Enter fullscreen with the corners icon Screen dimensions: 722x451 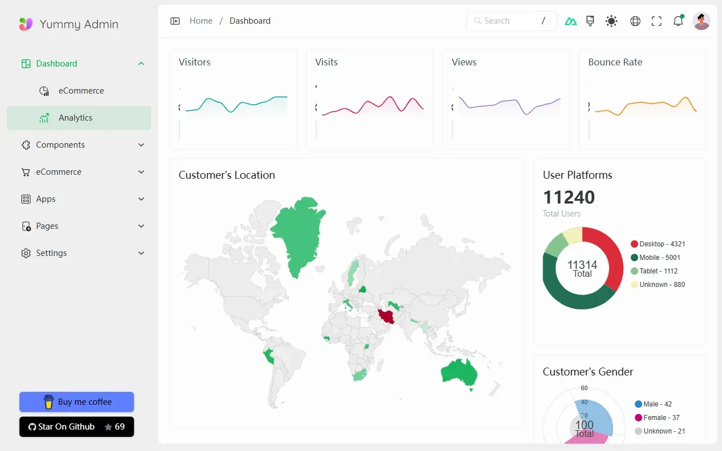tap(657, 21)
